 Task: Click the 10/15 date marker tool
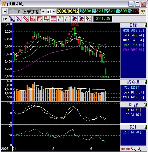(x=68, y=19)
